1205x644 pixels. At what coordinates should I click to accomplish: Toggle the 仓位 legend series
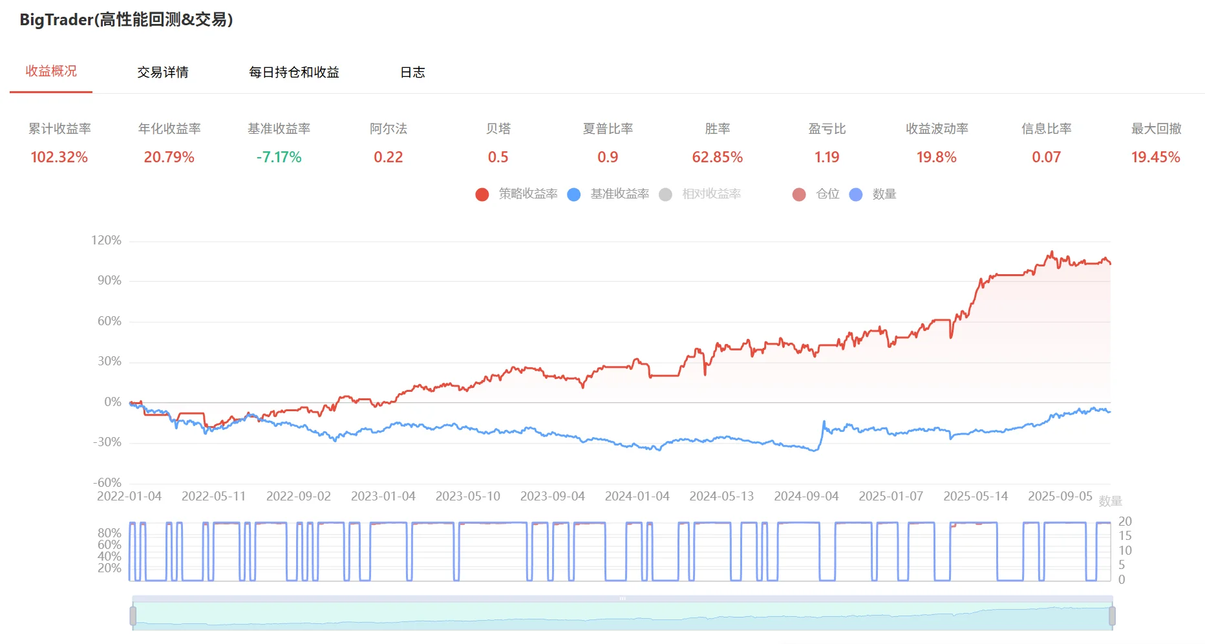click(x=827, y=194)
